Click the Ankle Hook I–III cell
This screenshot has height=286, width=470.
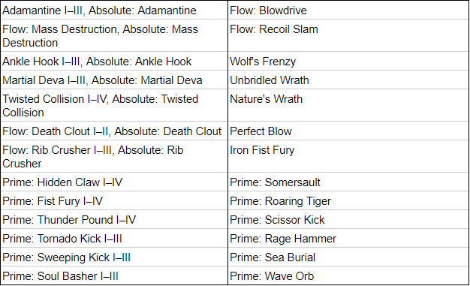(114, 61)
